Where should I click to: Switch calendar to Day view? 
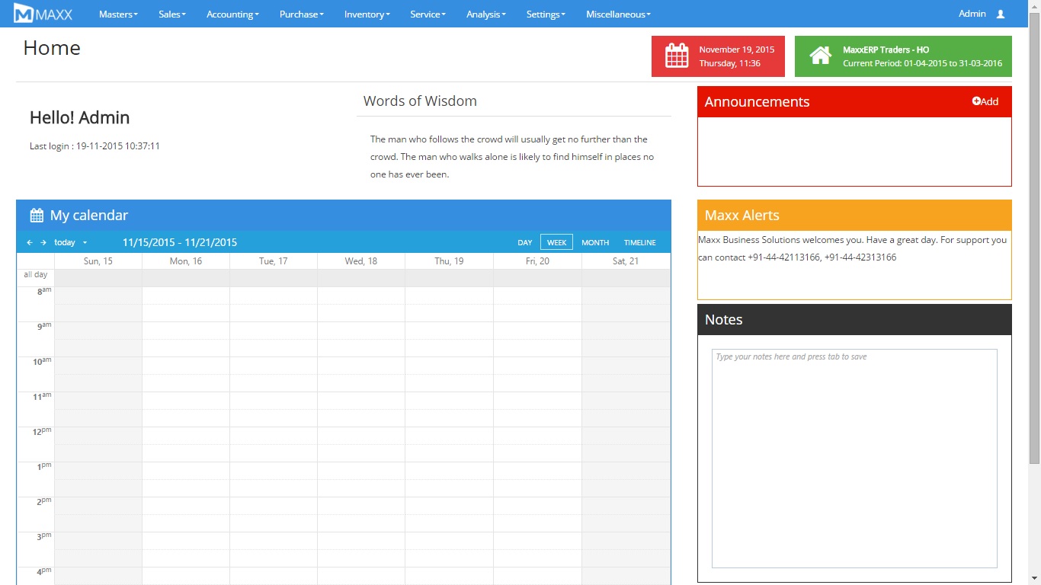click(x=524, y=243)
